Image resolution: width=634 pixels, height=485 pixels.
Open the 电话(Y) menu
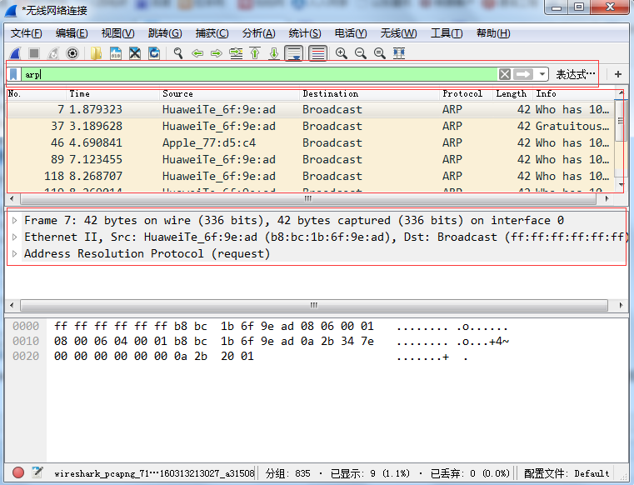pos(351,33)
